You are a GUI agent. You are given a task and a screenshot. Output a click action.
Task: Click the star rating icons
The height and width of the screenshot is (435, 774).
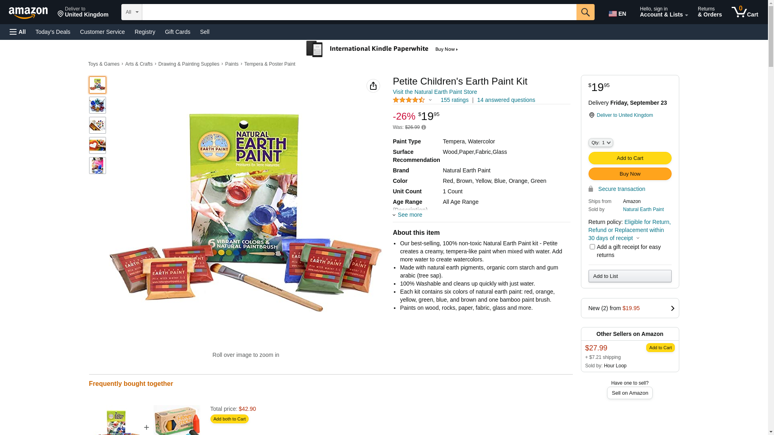pyautogui.click(x=409, y=100)
